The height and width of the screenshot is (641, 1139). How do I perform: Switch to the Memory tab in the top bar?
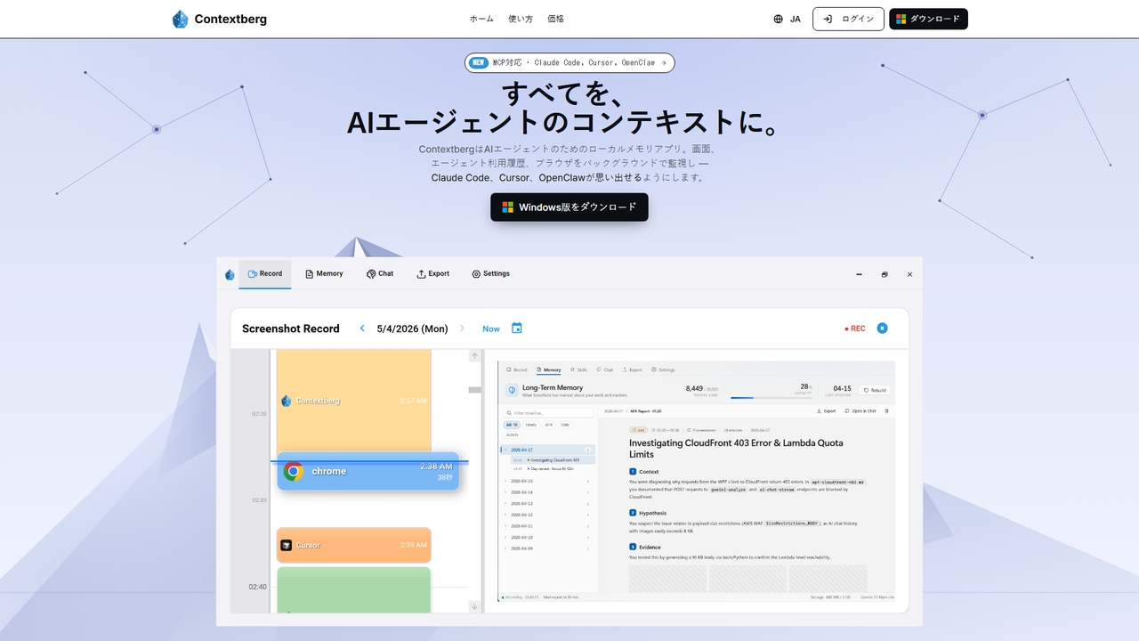(x=324, y=274)
